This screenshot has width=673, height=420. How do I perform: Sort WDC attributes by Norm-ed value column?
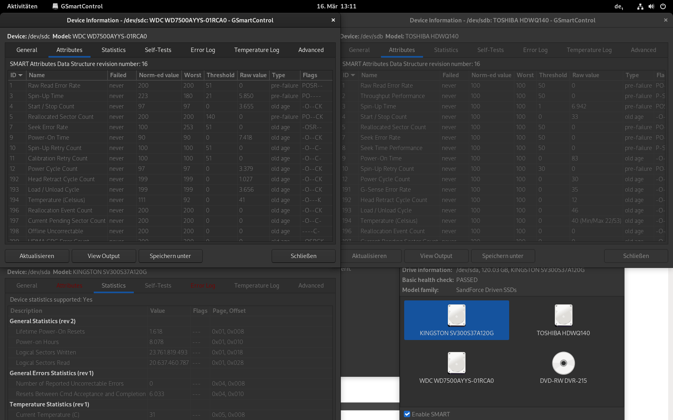[159, 75]
